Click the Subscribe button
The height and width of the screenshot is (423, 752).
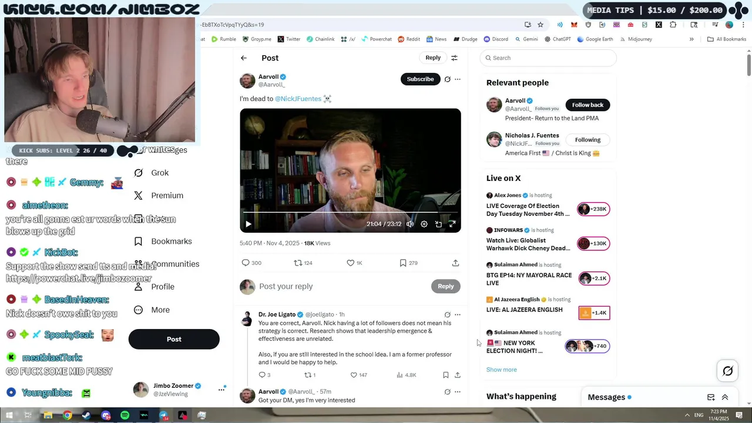tap(420, 79)
